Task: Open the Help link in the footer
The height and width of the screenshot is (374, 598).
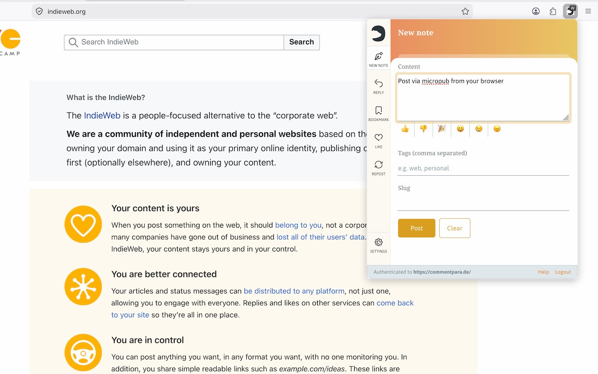Action: [x=543, y=272]
